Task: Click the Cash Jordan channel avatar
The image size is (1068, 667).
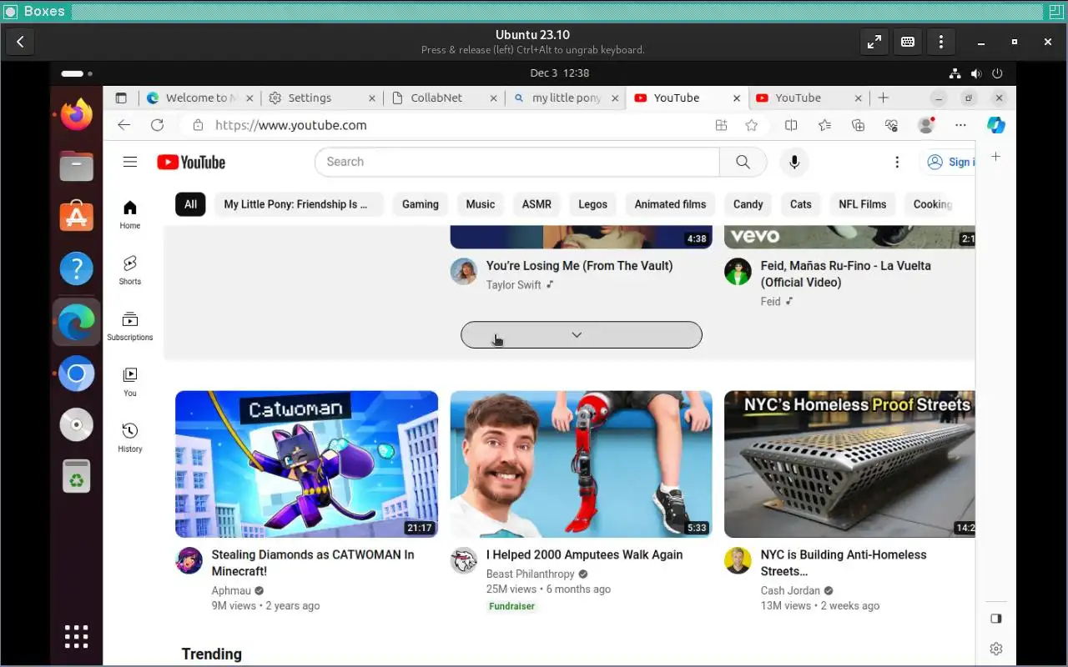Action: (738, 560)
